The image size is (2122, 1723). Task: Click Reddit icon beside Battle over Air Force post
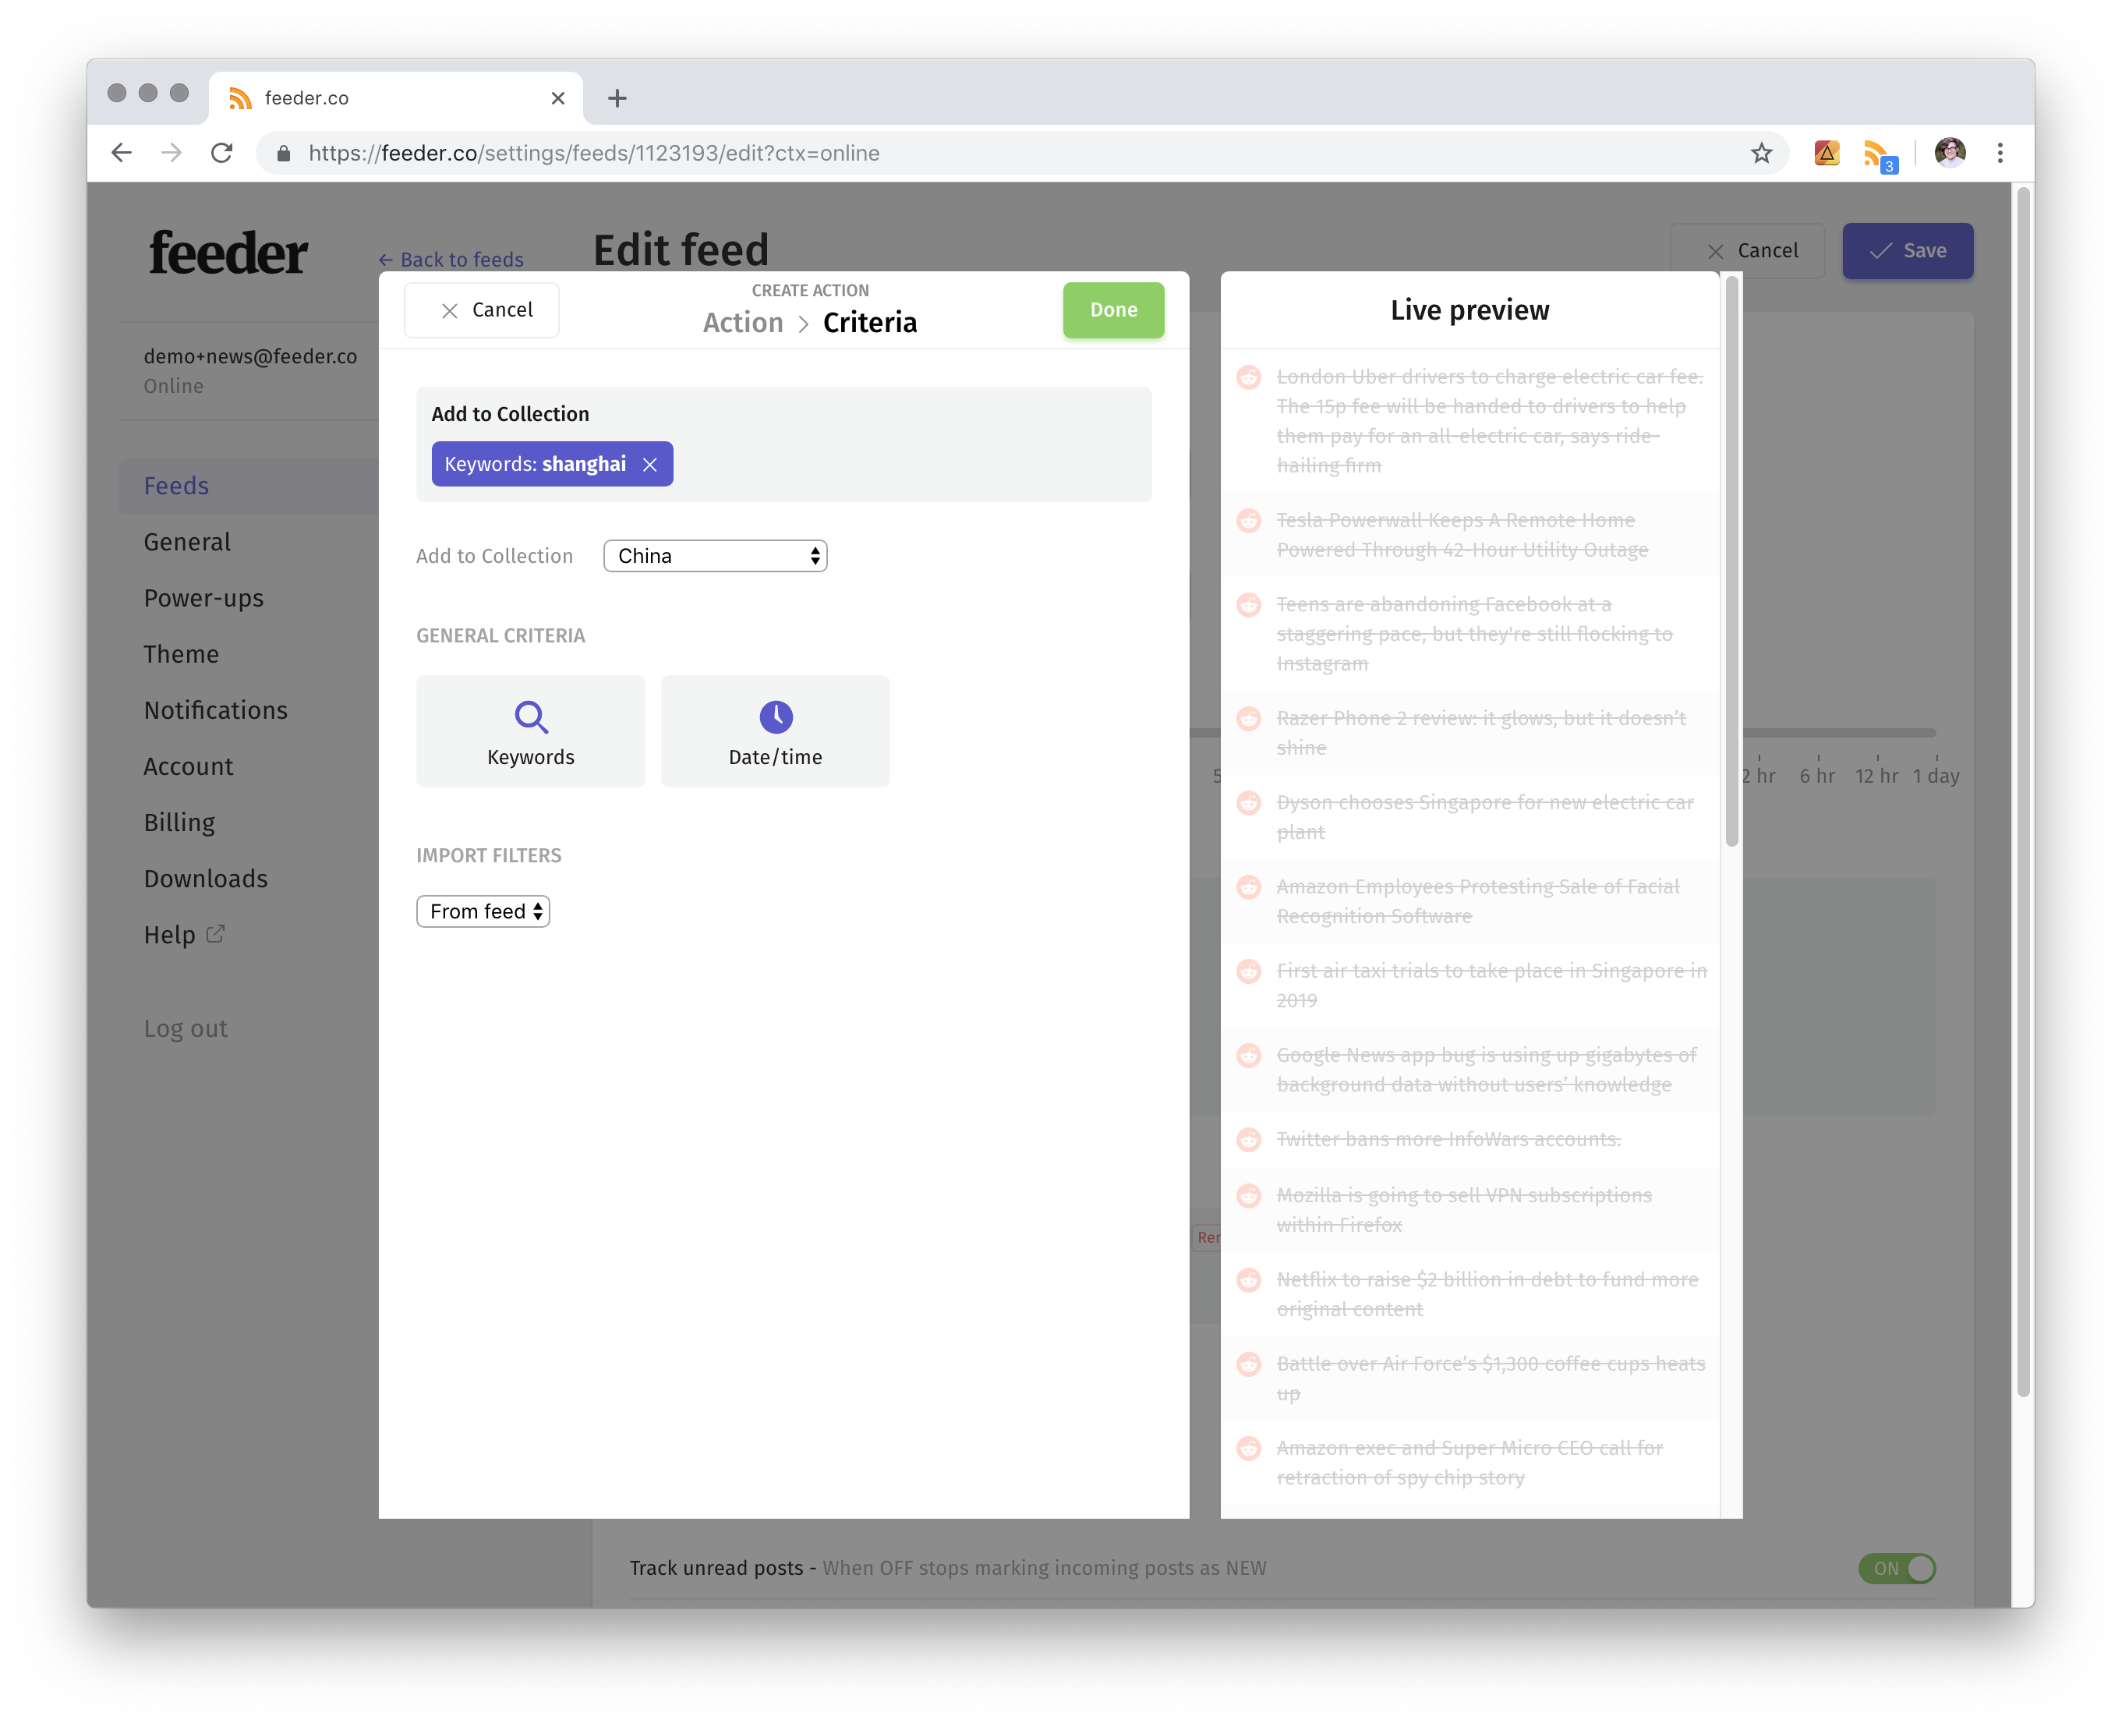coord(1249,1364)
